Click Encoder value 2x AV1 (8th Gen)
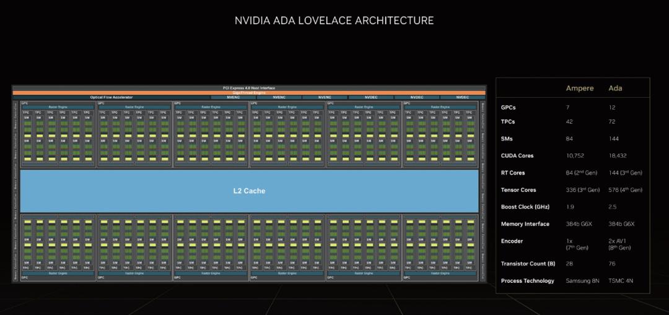The width and height of the screenshot is (669, 315). [620, 244]
